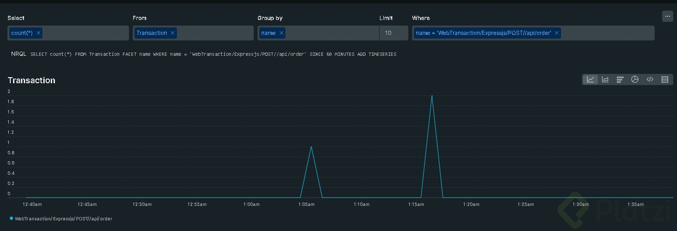Screen dimensions: 677x231
Task: Switch to line chart view
Action: pos(590,79)
